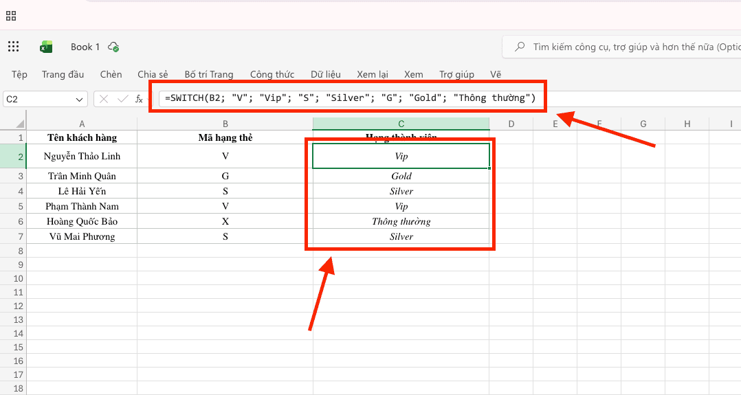Select row 12 header
The height and width of the screenshot is (395, 741).
[13, 306]
